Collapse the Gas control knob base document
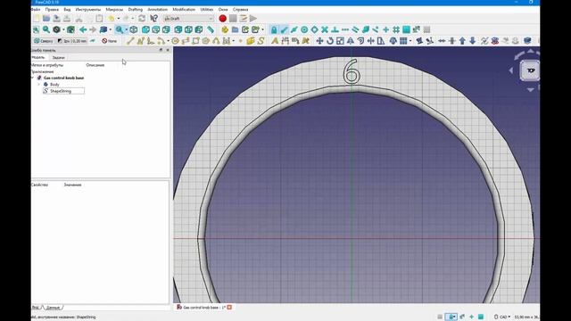 33,78
